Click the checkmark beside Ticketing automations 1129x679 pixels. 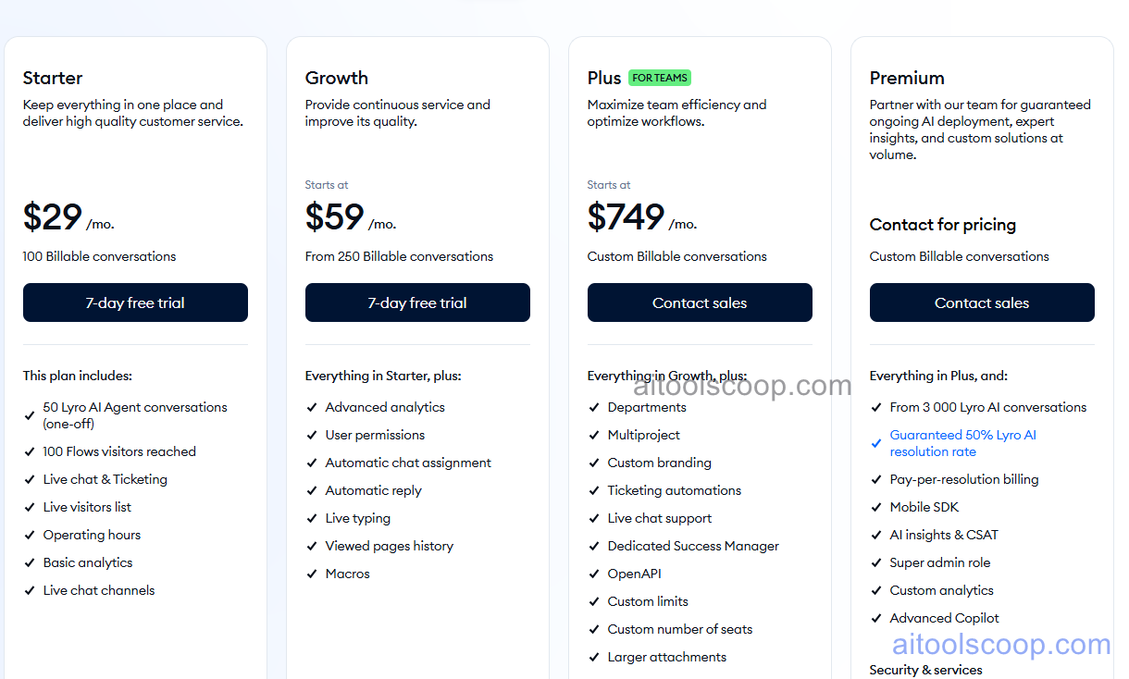[594, 490]
